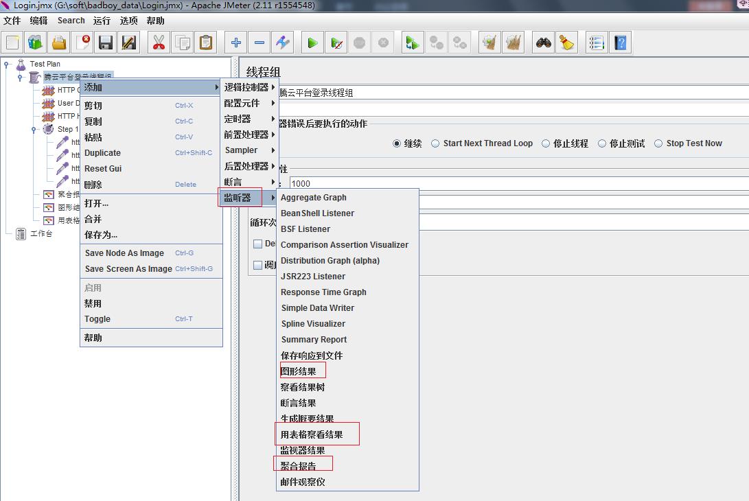Collapse the Test Plan tree node
Screen dimensions: 749x501
pos(6,65)
